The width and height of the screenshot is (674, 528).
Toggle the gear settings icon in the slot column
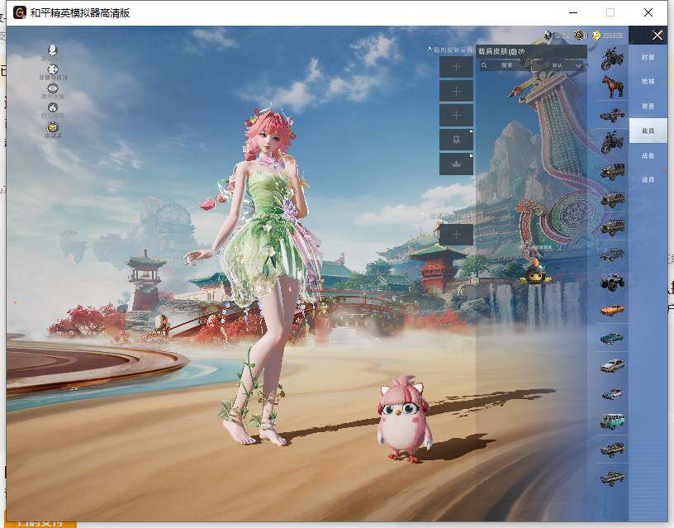(x=456, y=139)
